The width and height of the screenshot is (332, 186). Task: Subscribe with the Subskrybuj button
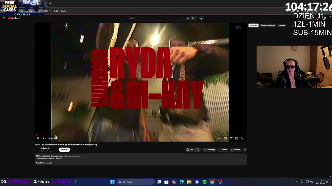coord(64,150)
